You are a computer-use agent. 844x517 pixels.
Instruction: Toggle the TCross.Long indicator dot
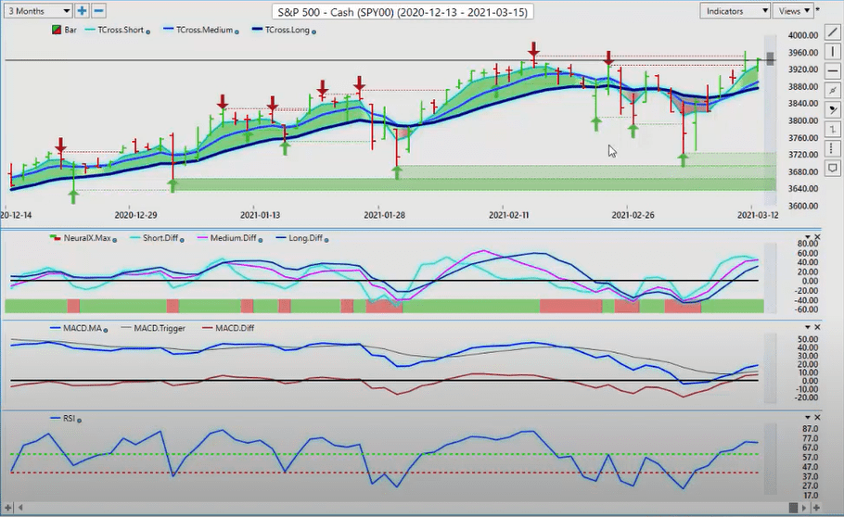(x=313, y=32)
